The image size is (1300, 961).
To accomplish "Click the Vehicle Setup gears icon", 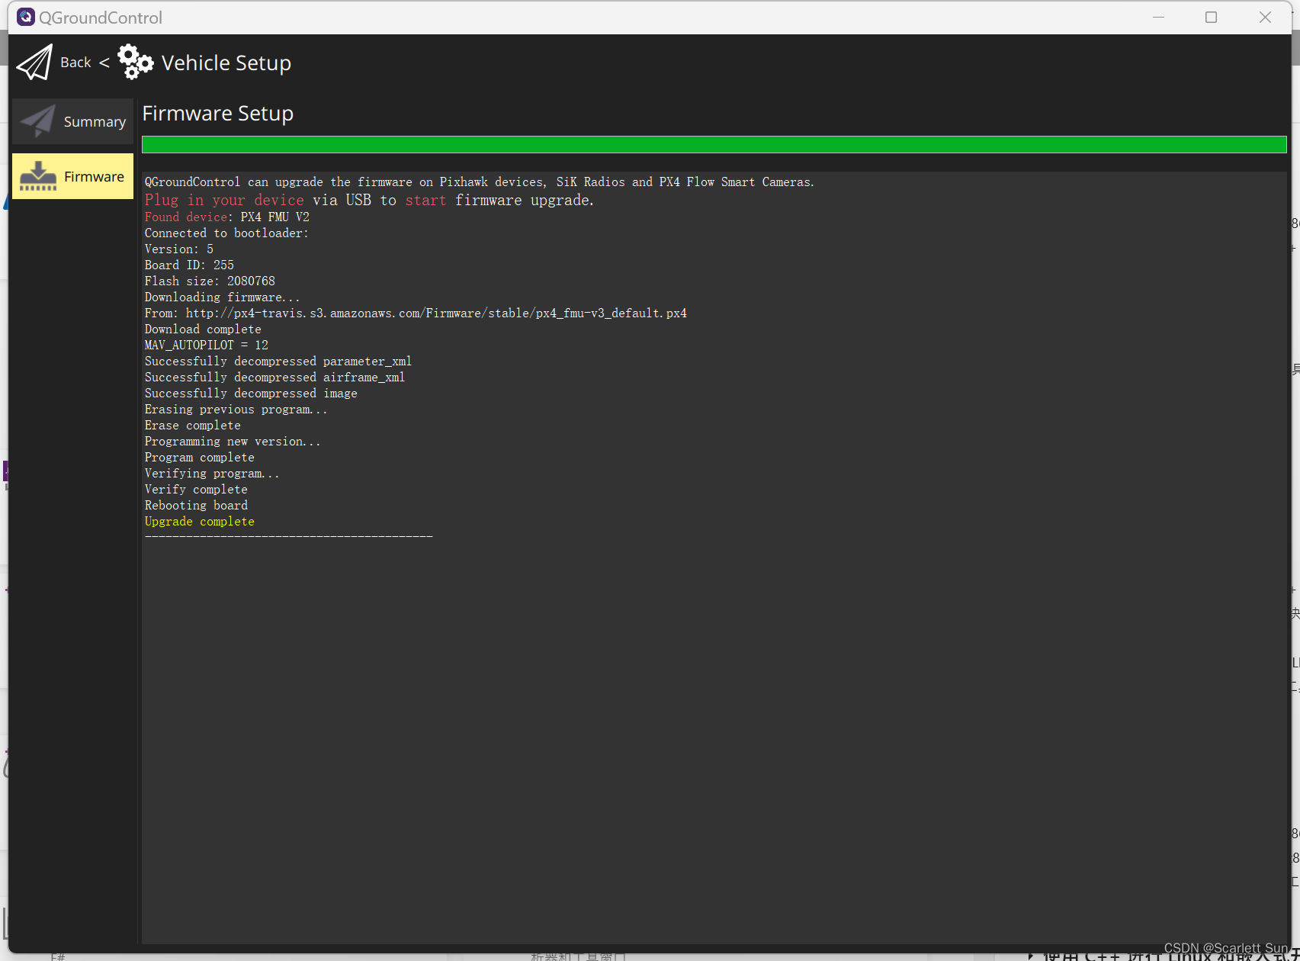I will 136,62.
